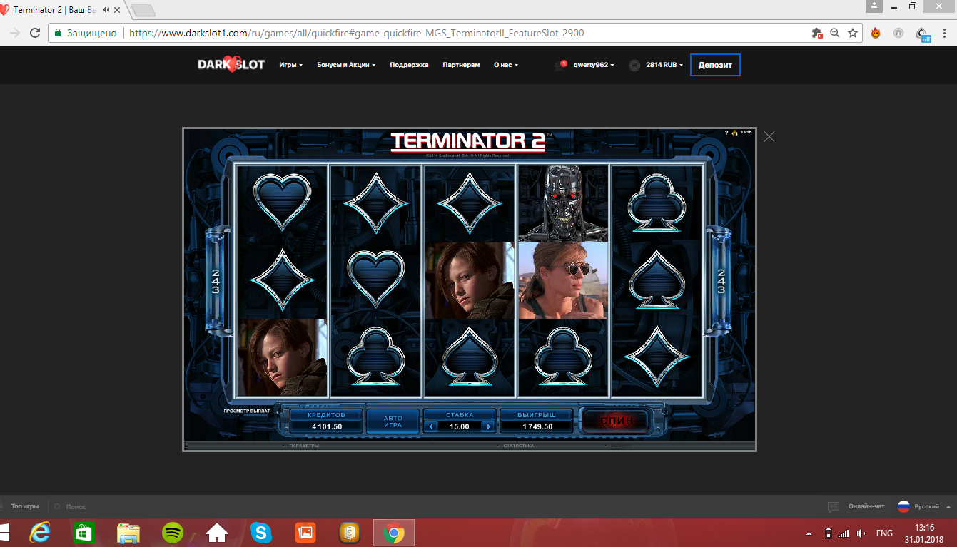This screenshot has width=957, height=547.
Task: Start АВТО ИГРА autoplay
Action: click(393, 421)
